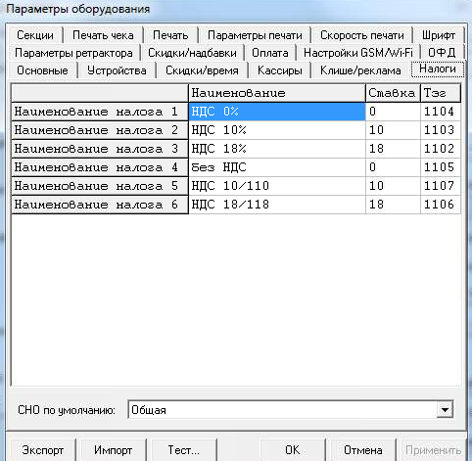Open the Скидки/надбавки tab

(192, 53)
